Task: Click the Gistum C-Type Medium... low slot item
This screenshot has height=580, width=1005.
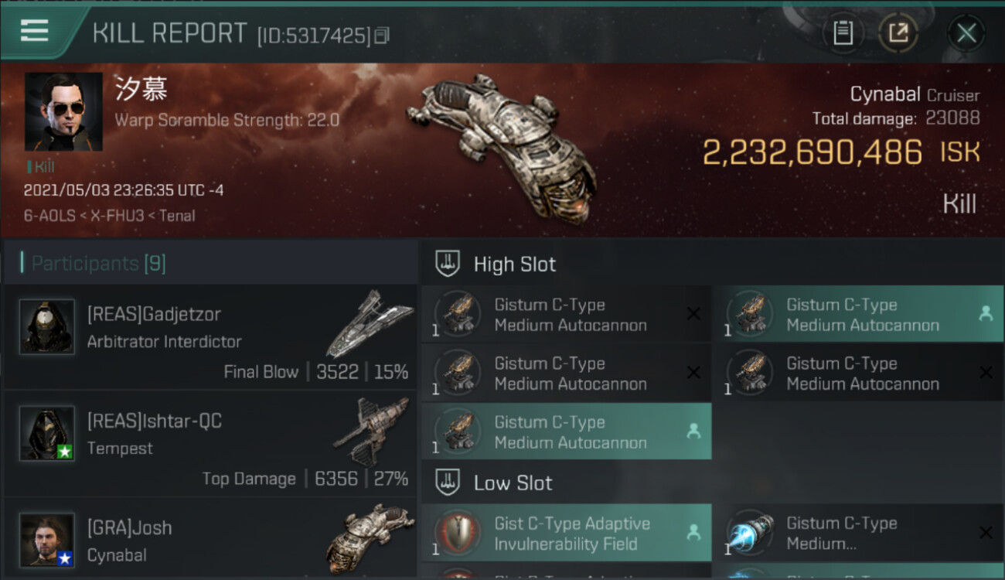Action: pyautogui.click(x=858, y=533)
